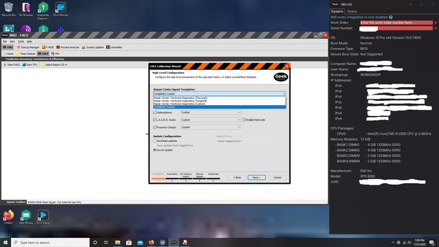Choose Hardware Diagnostics (Targeted) template
This screenshot has height=247, width=439.
(x=180, y=101)
